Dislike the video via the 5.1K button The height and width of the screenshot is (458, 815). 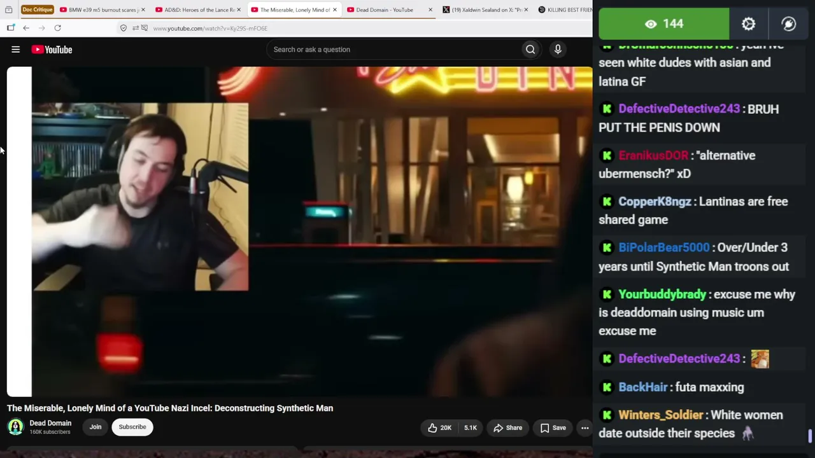pos(471,428)
